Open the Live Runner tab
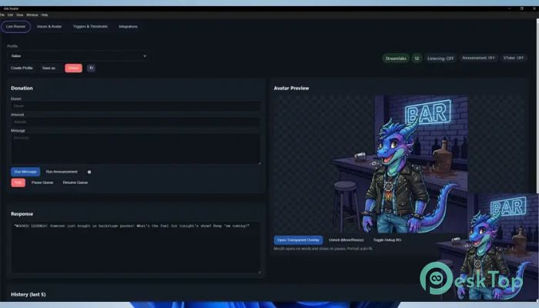Image resolution: width=539 pixels, height=308 pixels. [16, 26]
